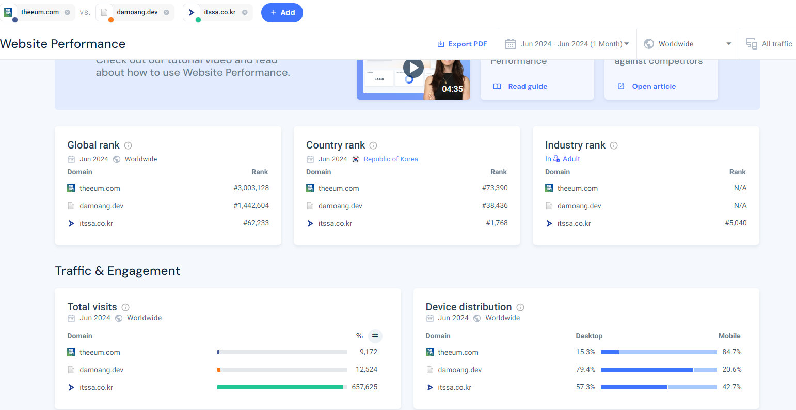Click theeum.com in Global rank card

tap(100, 188)
